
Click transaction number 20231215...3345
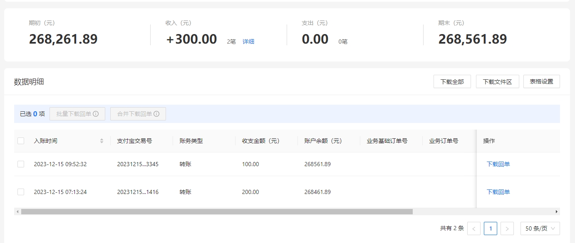pos(138,164)
